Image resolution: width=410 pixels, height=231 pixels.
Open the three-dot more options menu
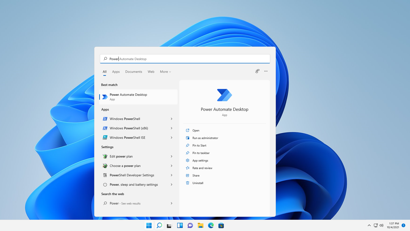pos(266,71)
